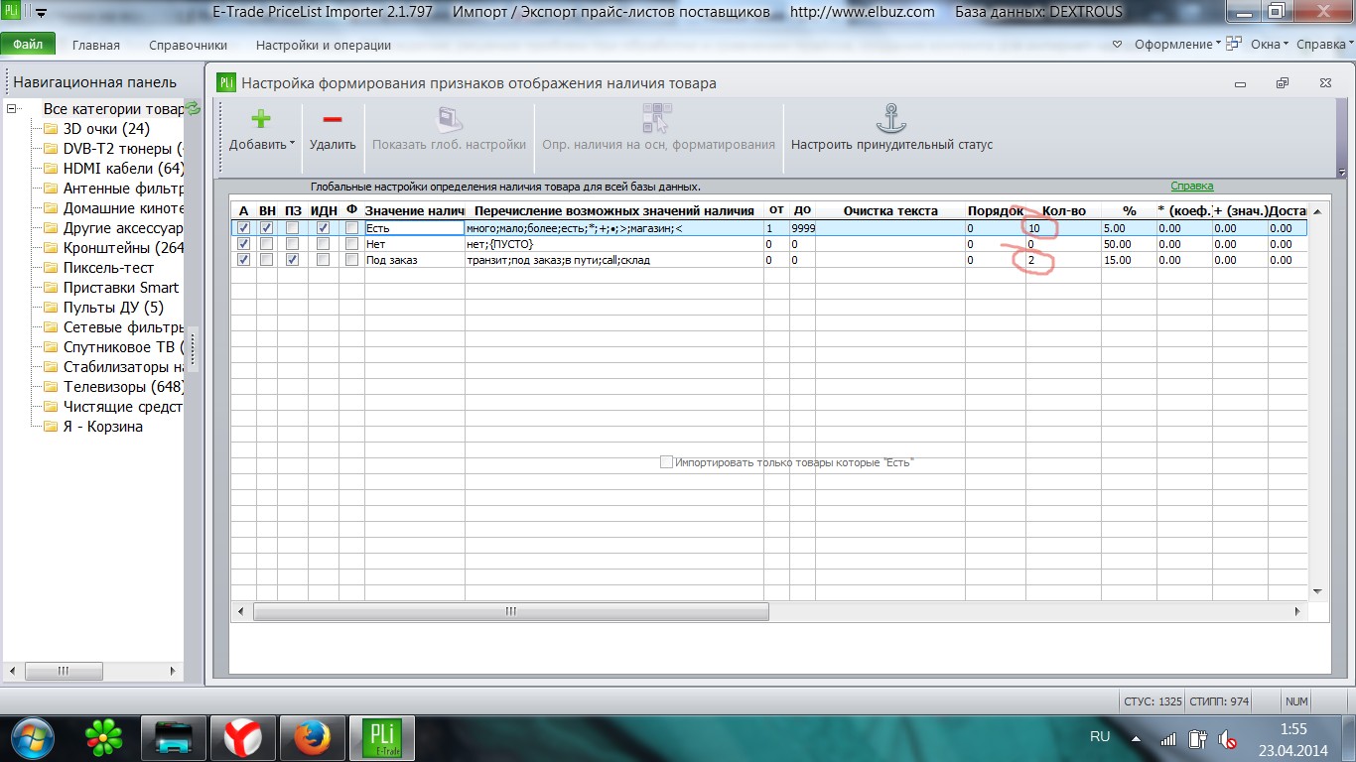Toggle ПЗ checkbox in Есть row
The image size is (1356, 762).
click(292, 228)
